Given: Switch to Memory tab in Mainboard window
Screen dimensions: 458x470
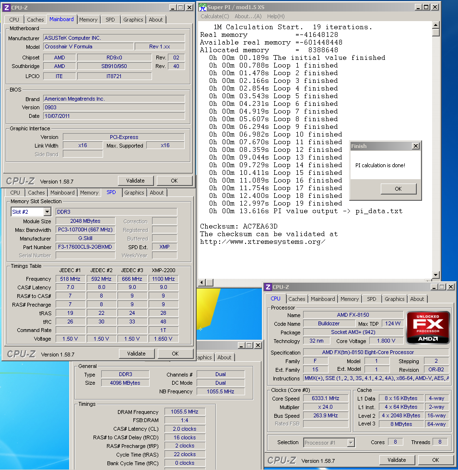Looking at the screenshot, I should pyautogui.click(x=88, y=20).
